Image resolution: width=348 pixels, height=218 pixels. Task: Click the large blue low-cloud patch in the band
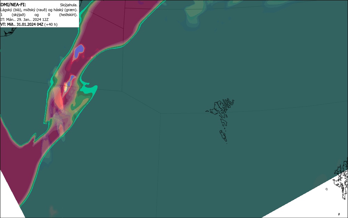click(x=79, y=51)
